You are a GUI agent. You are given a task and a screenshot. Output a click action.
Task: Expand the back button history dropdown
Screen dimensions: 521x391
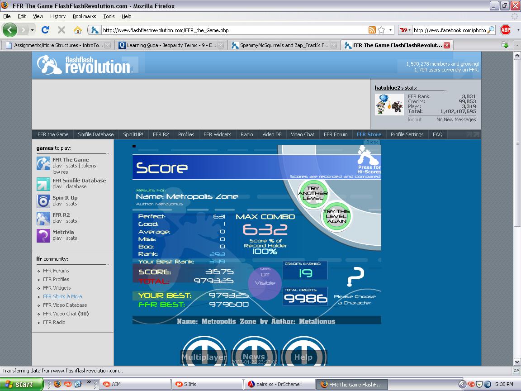pyautogui.click(x=32, y=30)
